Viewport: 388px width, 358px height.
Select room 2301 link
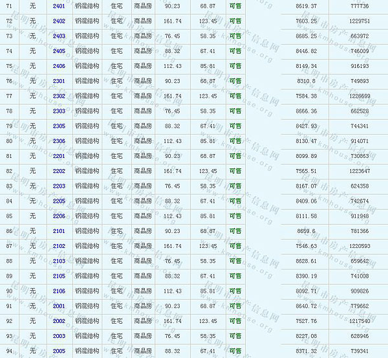[59, 81]
